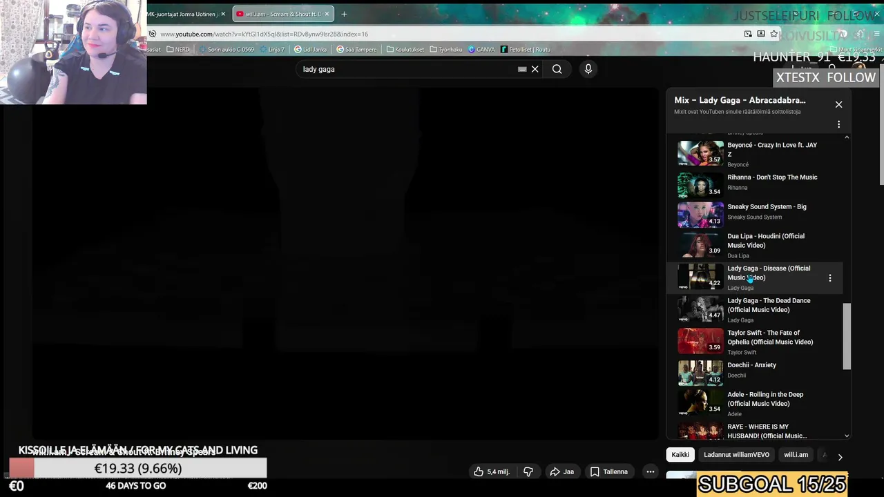This screenshot has width=884, height=497.
Task: Bookmark this page with the star icon
Action: [x=774, y=34]
